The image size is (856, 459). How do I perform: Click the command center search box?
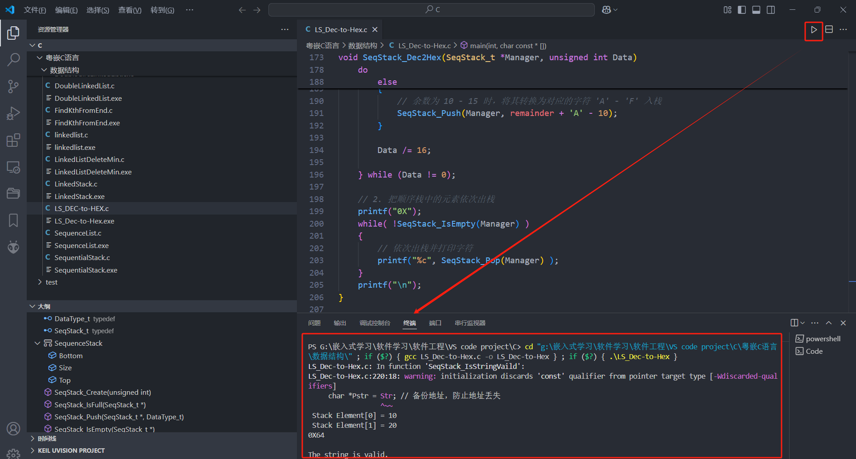click(431, 10)
